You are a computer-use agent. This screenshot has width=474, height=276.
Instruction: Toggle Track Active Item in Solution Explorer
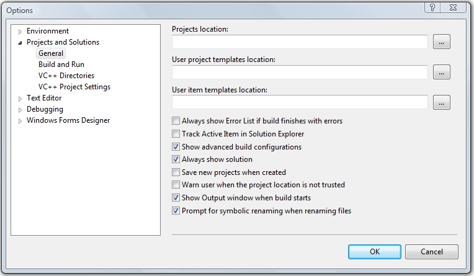click(176, 134)
